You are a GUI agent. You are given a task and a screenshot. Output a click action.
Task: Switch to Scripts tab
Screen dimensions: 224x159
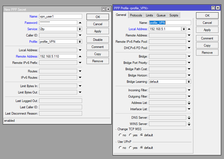click(174, 15)
